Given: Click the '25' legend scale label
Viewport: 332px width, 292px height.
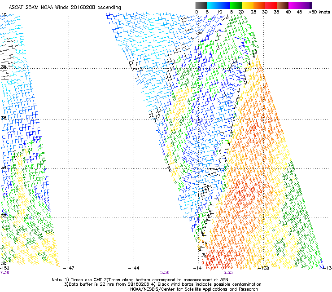Looking at the screenshot, I should [x=253, y=12].
